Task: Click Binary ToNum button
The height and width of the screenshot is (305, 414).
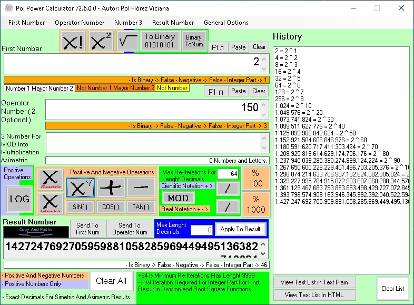Action: 194,41
